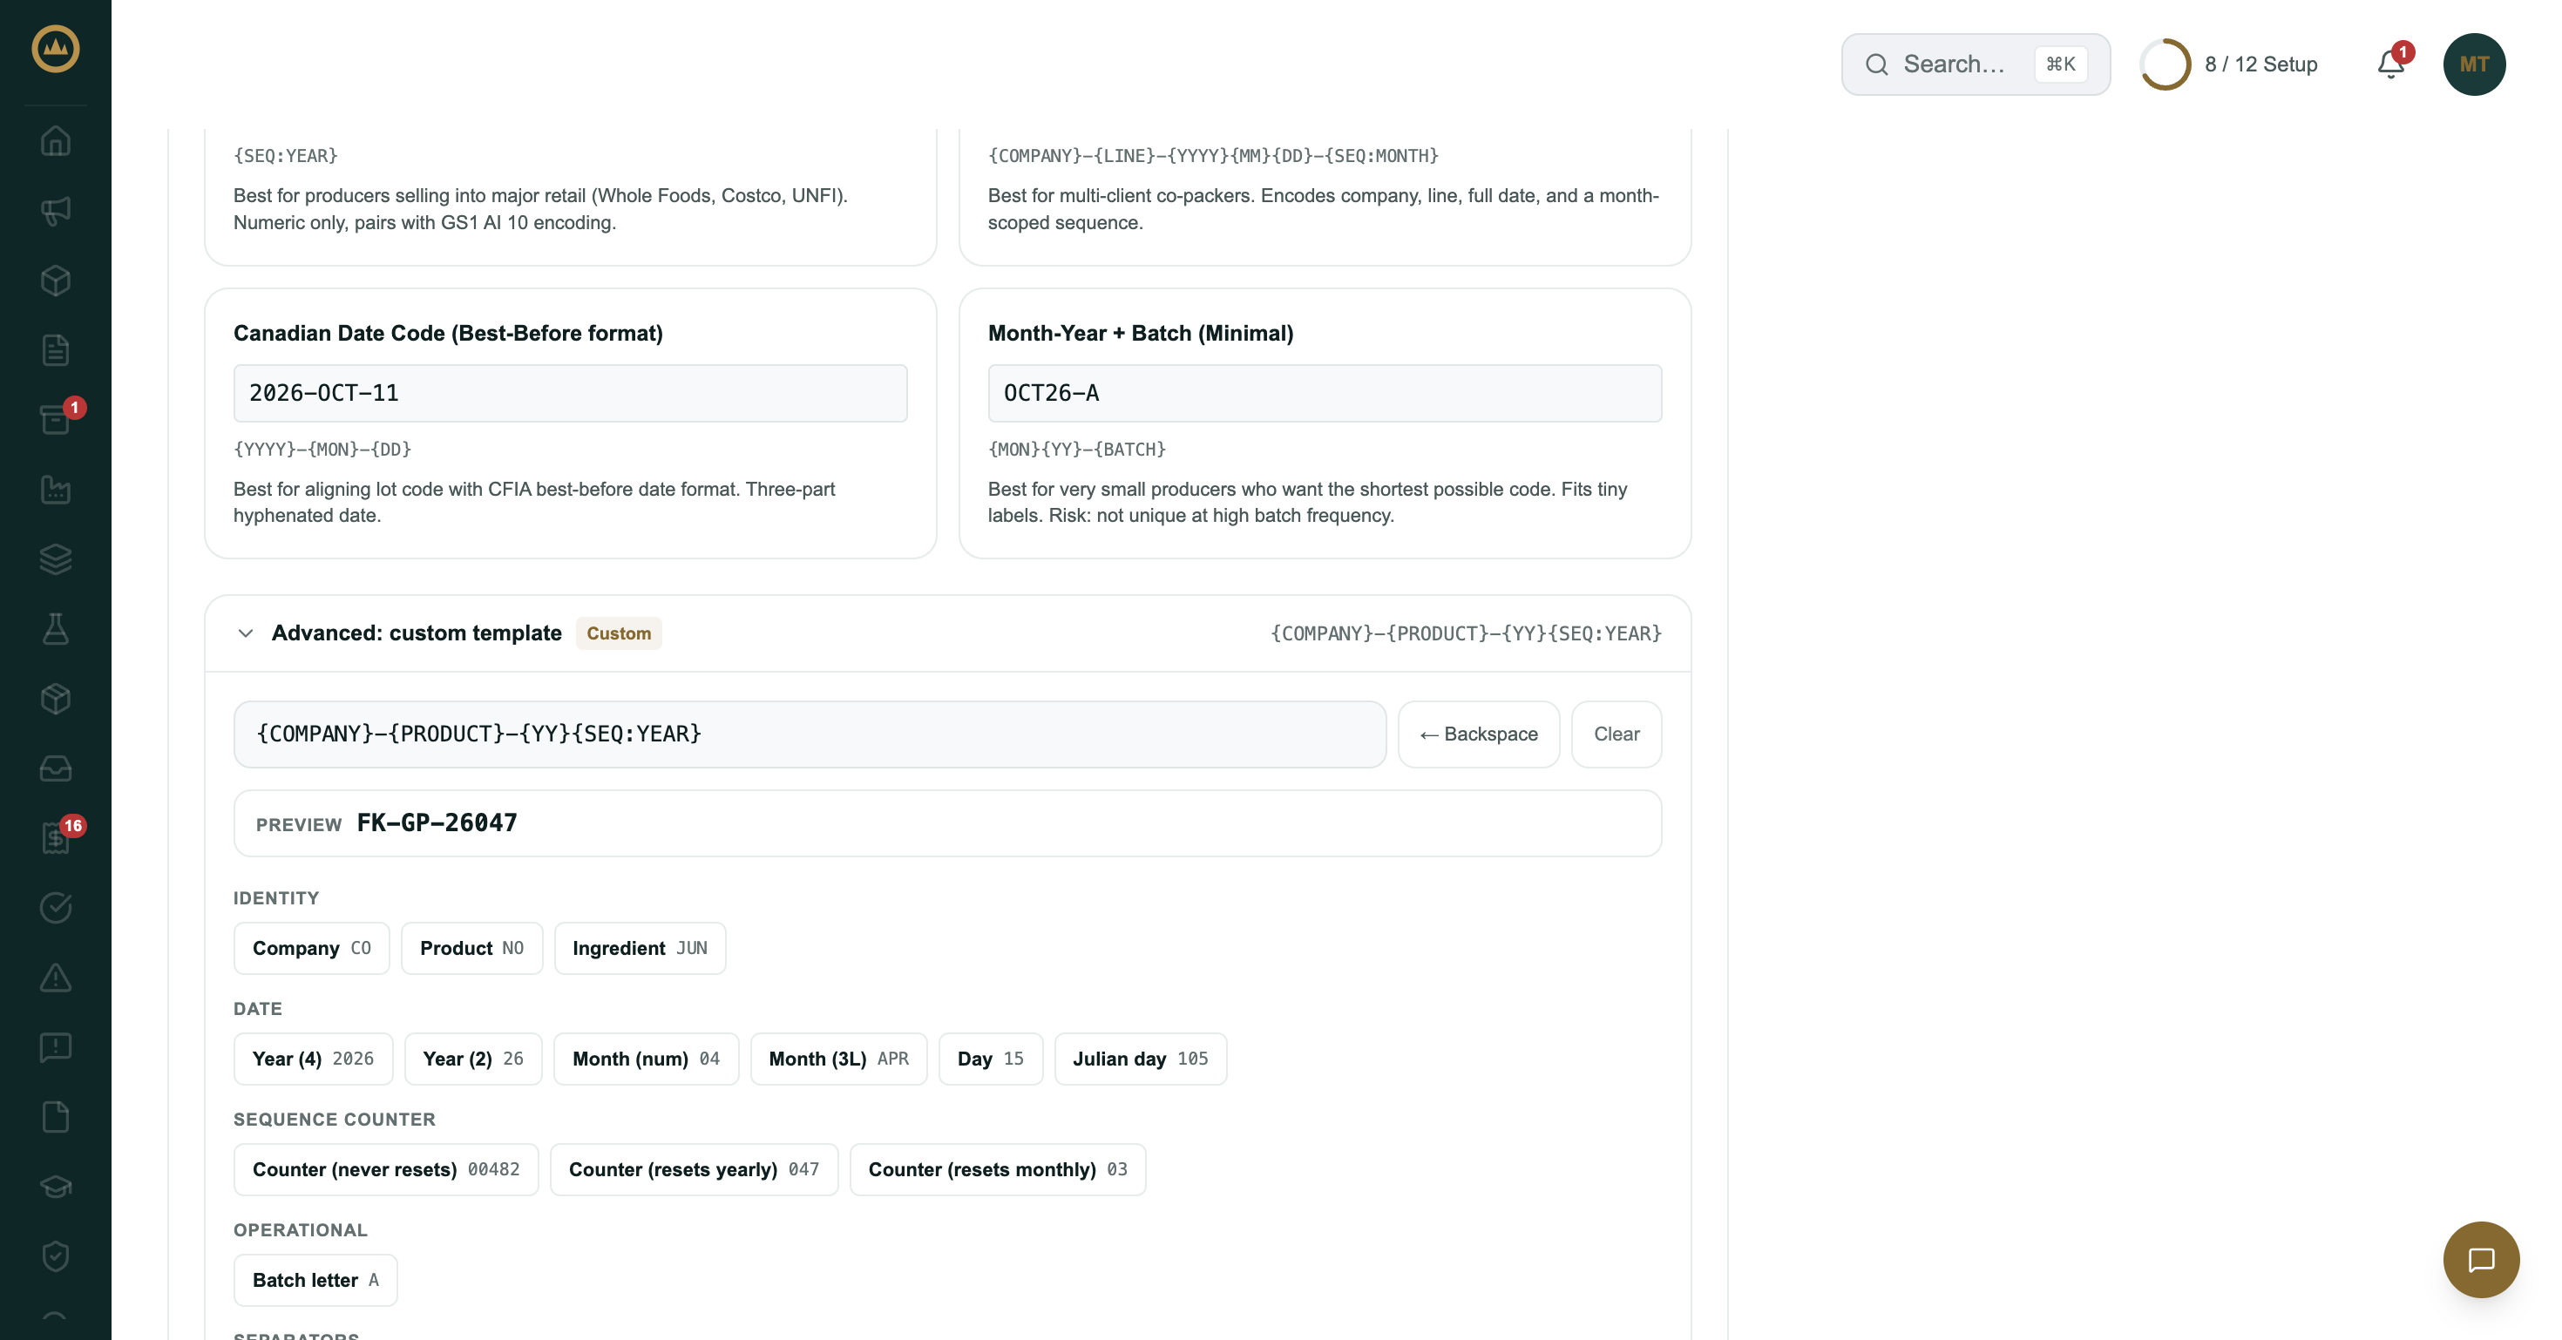Add the Product token
The width and height of the screenshot is (2562, 1340).
click(x=471, y=948)
